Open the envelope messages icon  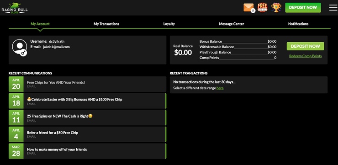pyautogui.click(x=248, y=8)
